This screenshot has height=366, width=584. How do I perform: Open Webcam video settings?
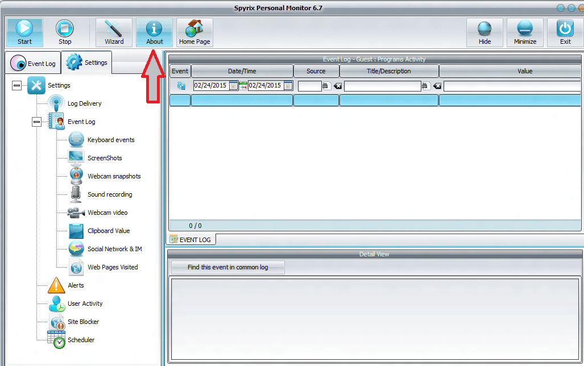107,213
